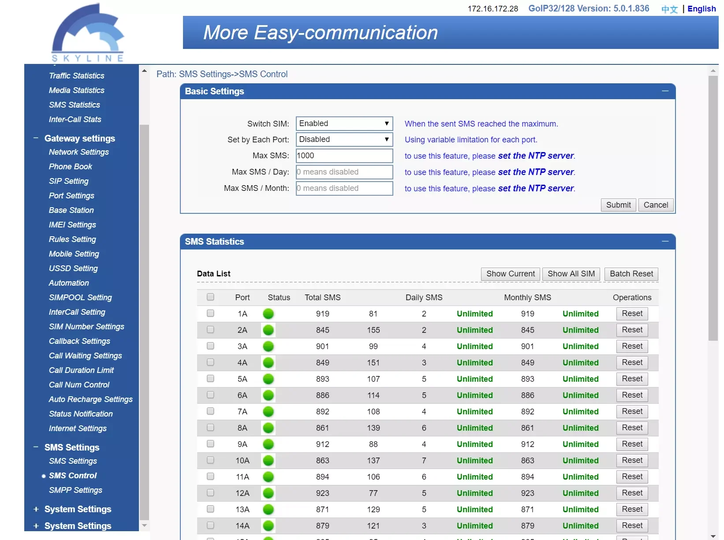Collapse SMS Statistics panel with minus icon
The image size is (724, 540).
pos(665,242)
